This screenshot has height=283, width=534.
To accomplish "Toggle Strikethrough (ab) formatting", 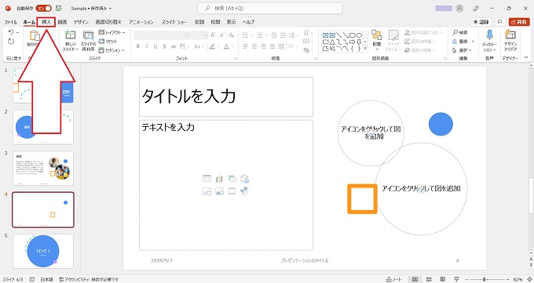I will [x=174, y=46].
